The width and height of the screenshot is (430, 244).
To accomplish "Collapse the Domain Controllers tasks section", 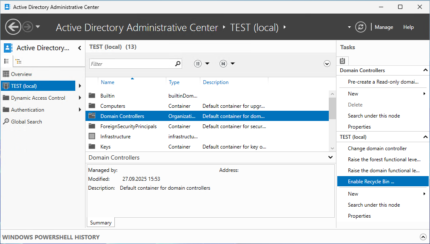I will coord(425,70).
